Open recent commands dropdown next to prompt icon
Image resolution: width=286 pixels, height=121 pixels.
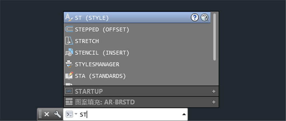pyautogui.click(x=76, y=114)
